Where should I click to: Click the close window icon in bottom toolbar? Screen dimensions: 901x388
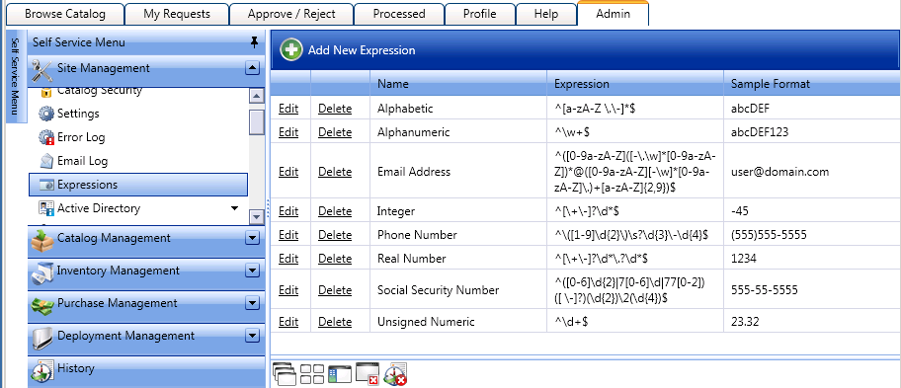[368, 373]
